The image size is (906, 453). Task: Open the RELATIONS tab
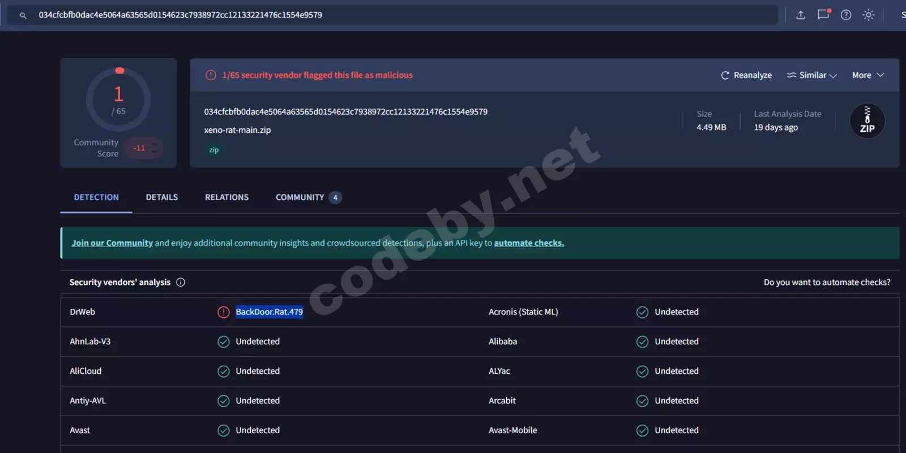[x=226, y=197]
